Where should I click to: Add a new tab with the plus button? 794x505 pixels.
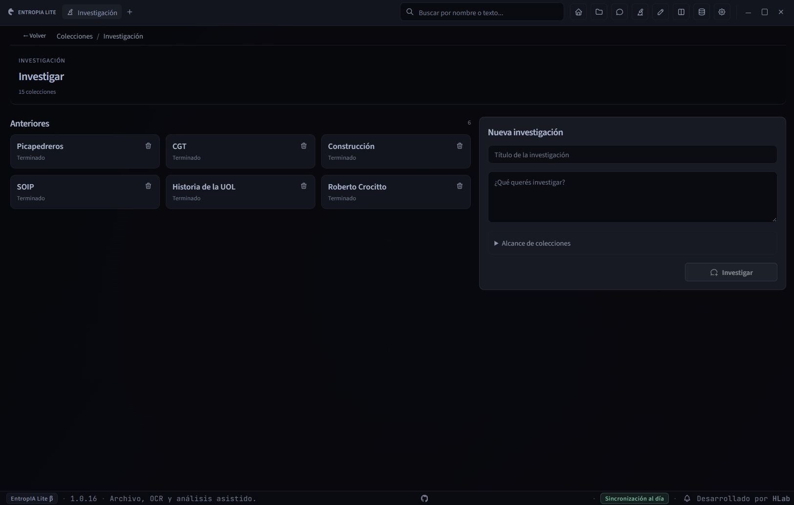(x=130, y=12)
